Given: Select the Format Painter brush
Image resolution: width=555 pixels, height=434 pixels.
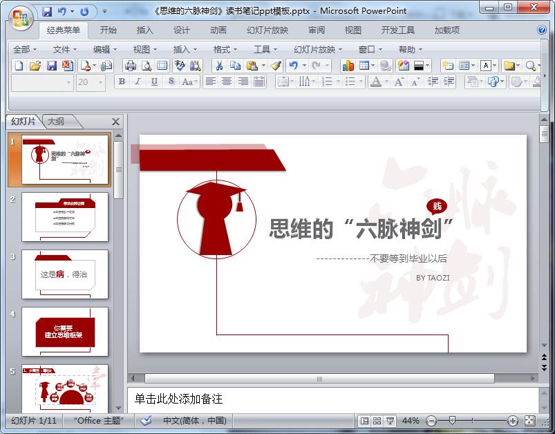Looking at the screenshot, I should pyautogui.click(x=276, y=66).
